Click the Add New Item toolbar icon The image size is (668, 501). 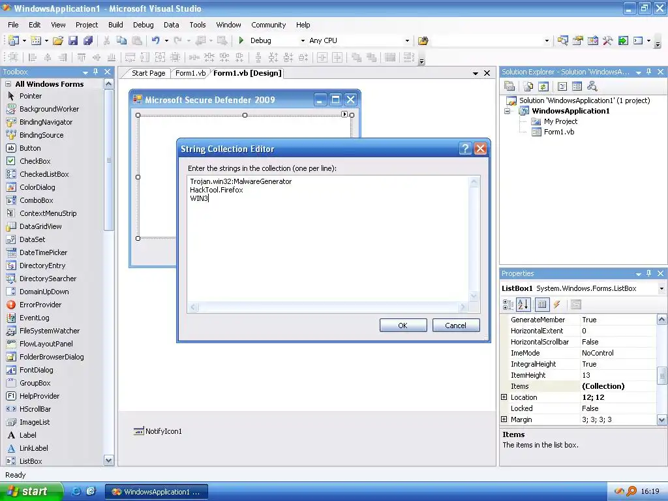pyautogui.click(x=37, y=40)
